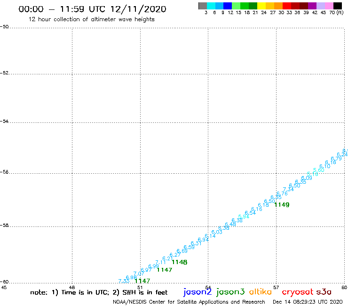Viewport: 348px width, 306px height.
Task: Click the "-58" latitude axis label
Action: (4, 225)
